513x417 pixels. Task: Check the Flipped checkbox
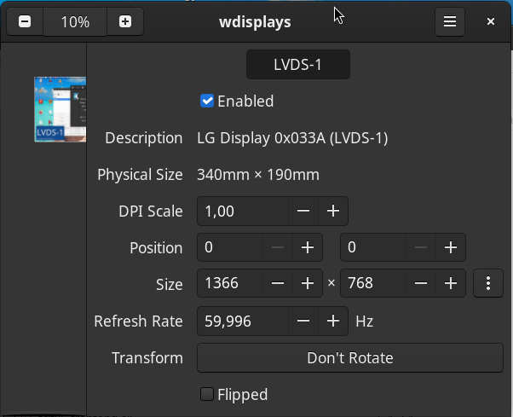(207, 394)
